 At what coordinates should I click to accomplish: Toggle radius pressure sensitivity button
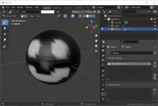(95, 12)
